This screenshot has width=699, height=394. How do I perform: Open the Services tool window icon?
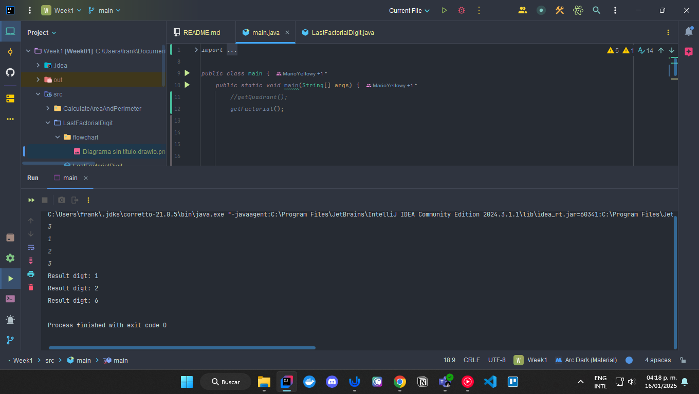point(10,258)
